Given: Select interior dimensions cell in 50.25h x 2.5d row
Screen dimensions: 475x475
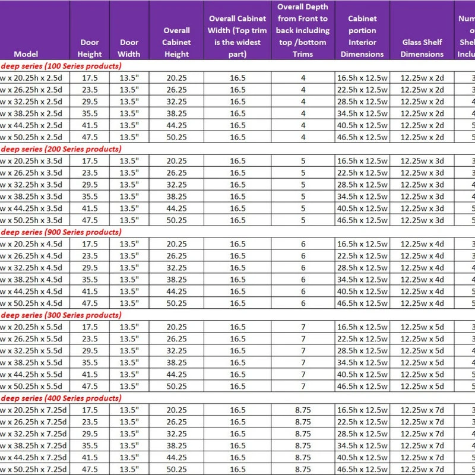Looking at the screenshot, I should (362, 137).
